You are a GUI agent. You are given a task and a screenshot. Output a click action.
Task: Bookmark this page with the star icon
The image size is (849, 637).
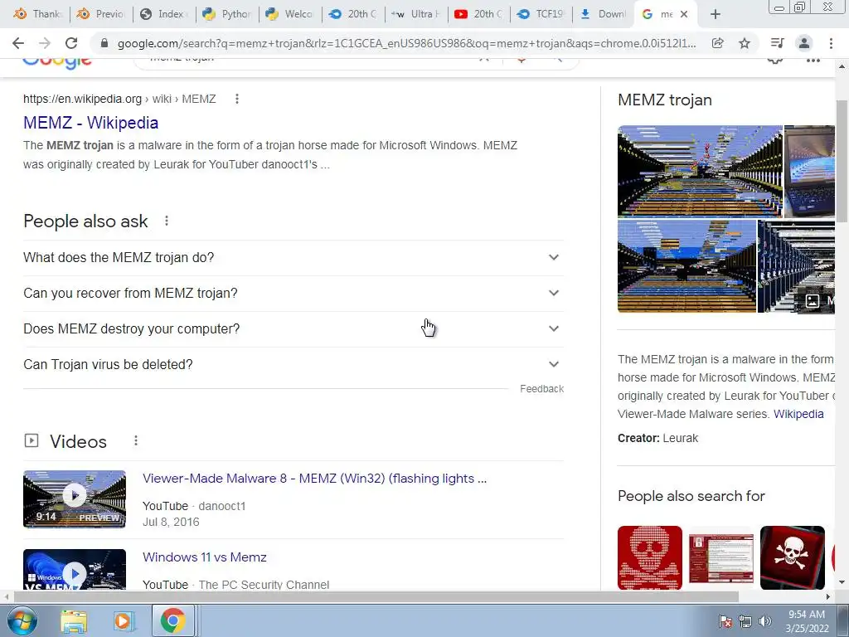[745, 43]
